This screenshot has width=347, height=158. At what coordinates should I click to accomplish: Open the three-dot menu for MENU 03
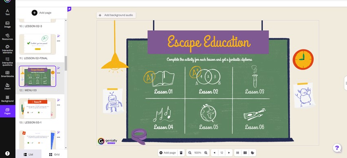tap(59, 73)
